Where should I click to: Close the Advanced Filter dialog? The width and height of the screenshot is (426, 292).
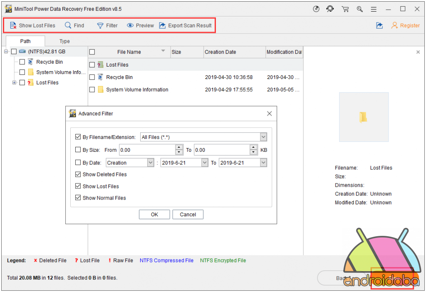point(269,114)
